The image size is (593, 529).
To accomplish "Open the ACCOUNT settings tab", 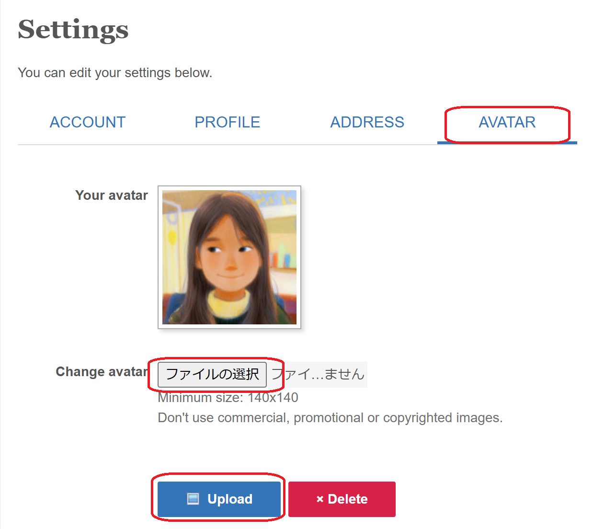I will (88, 122).
